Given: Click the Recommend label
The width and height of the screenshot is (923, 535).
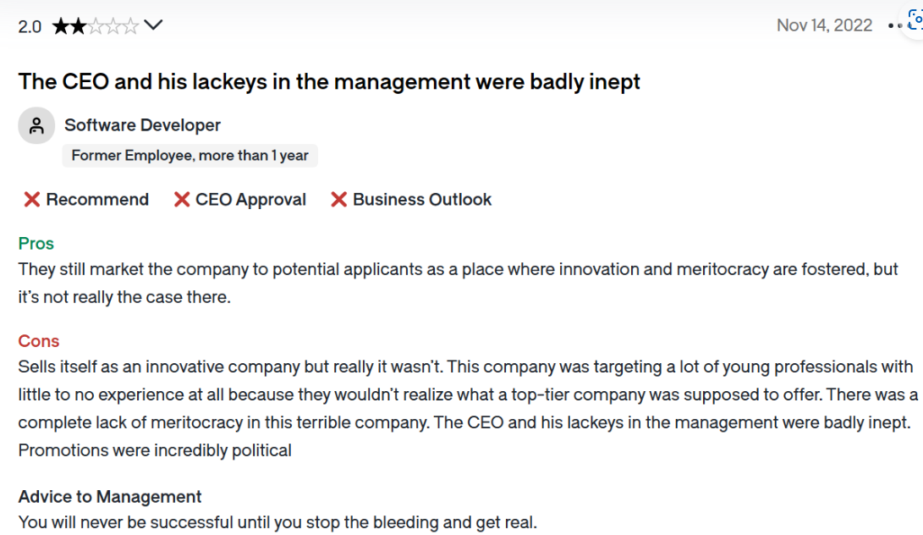Looking at the screenshot, I should click(x=97, y=200).
